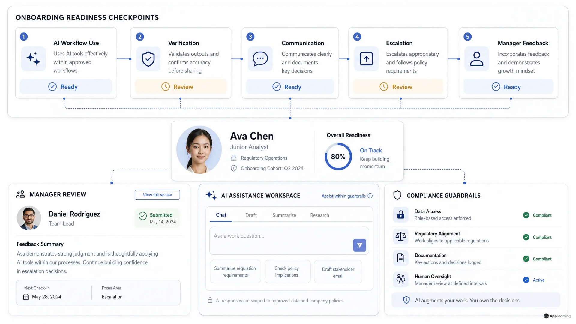Click the Human Oversight people icon
Screen dimensions: 576x324
400,279
